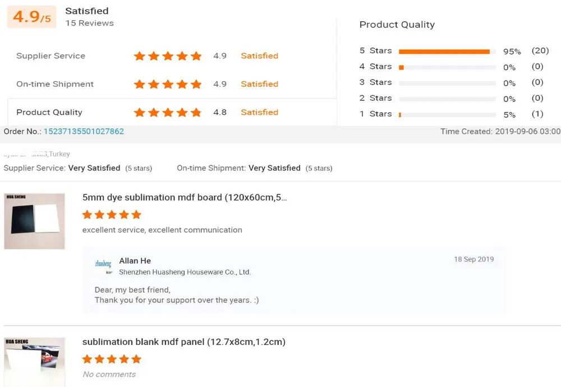Open the 5mm dye sublimation mdf board product
561x387 pixels.
[x=185, y=198]
